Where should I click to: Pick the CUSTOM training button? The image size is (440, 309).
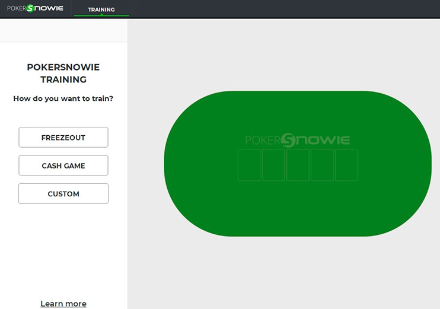point(63,194)
